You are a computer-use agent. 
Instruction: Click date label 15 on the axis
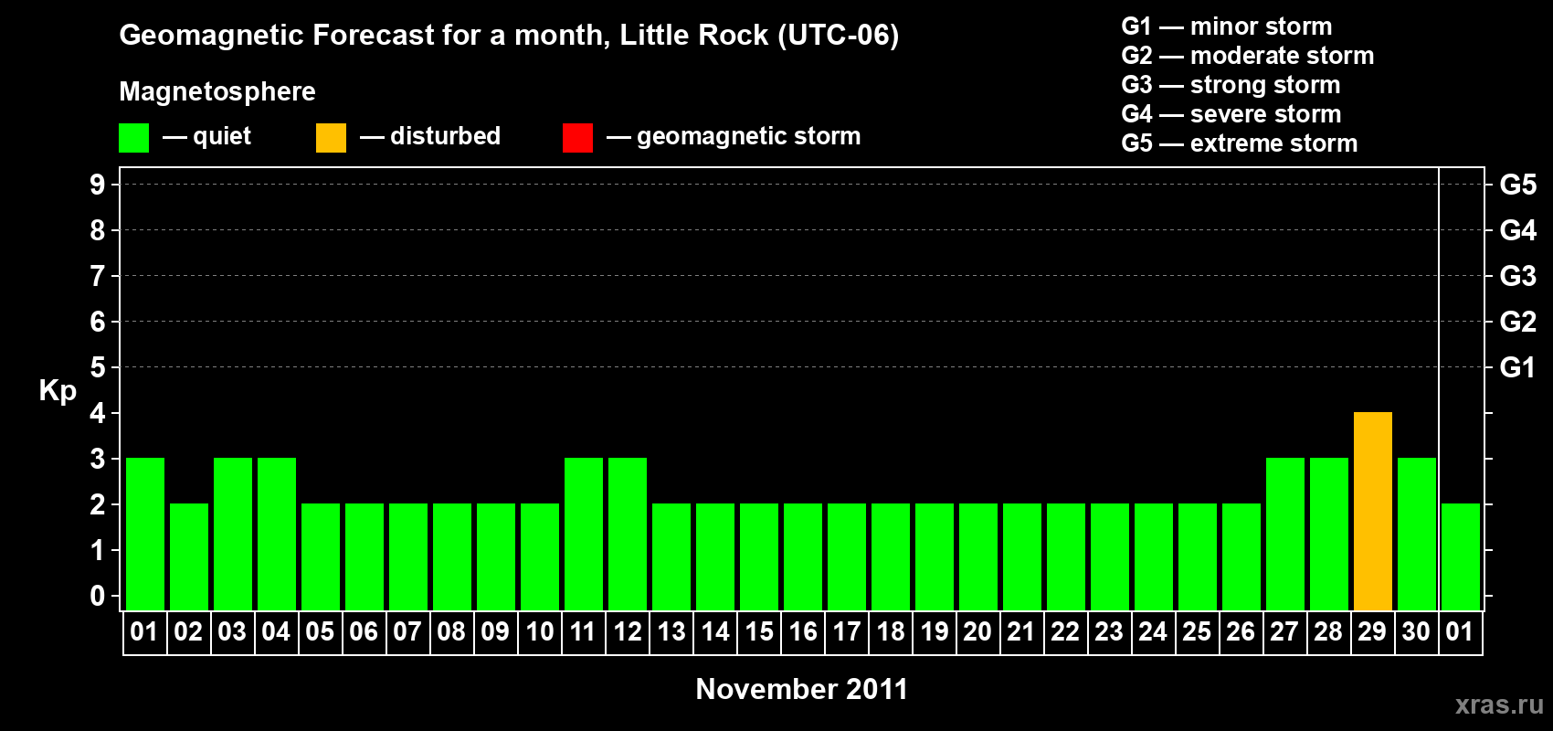pyautogui.click(x=759, y=631)
